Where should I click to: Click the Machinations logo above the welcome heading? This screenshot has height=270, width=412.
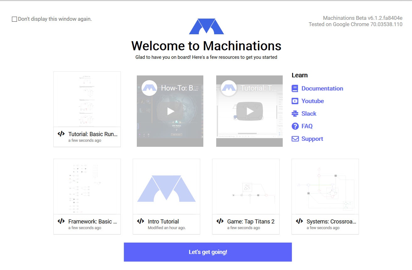point(206,26)
